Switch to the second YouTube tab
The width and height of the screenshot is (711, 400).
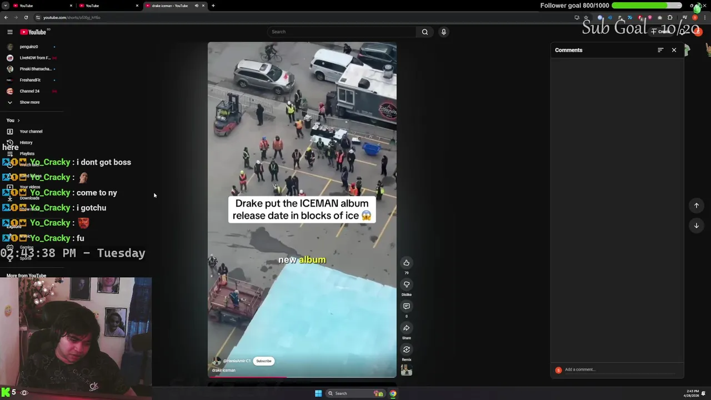point(108,6)
